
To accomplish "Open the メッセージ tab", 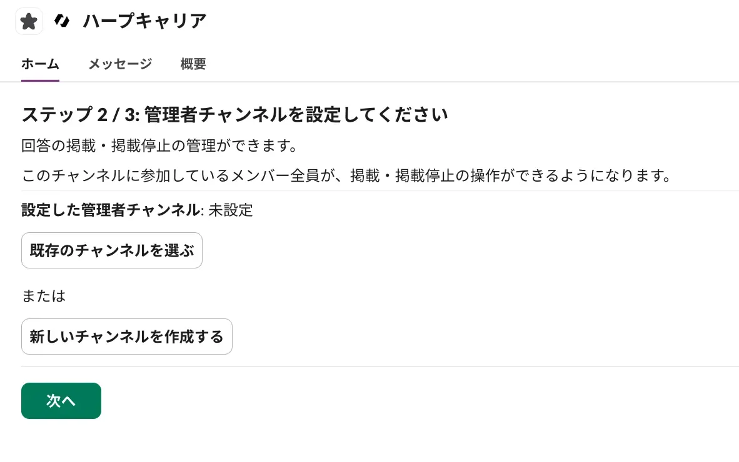I will tap(120, 64).
